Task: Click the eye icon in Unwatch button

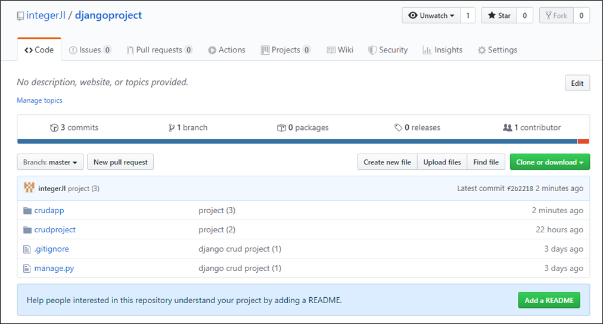Action: coord(413,15)
